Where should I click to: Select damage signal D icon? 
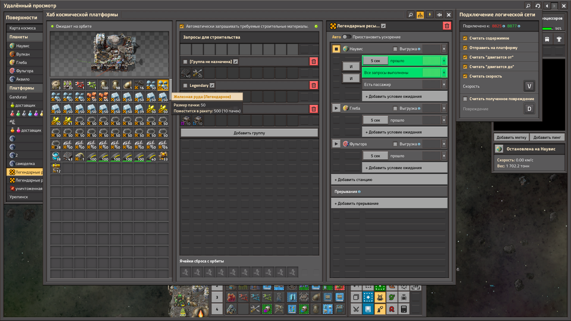coord(529,109)
